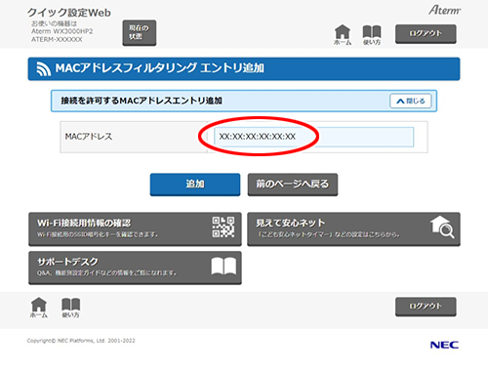Open サポートデスク panel
This screenshot has height=374, width=488.
[135, 268]
